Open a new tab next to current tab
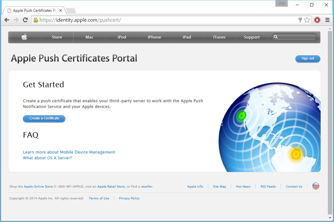The width and height of the screenshot is (334, 222). tap(71, 11)
